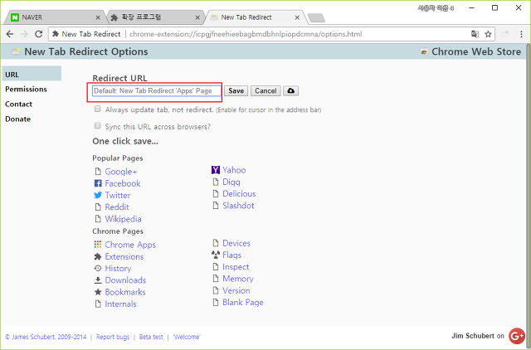The height and width of the screenshot is (350, 531).
Task: Click the user profile name in the title bar
Action: [436, 8]
